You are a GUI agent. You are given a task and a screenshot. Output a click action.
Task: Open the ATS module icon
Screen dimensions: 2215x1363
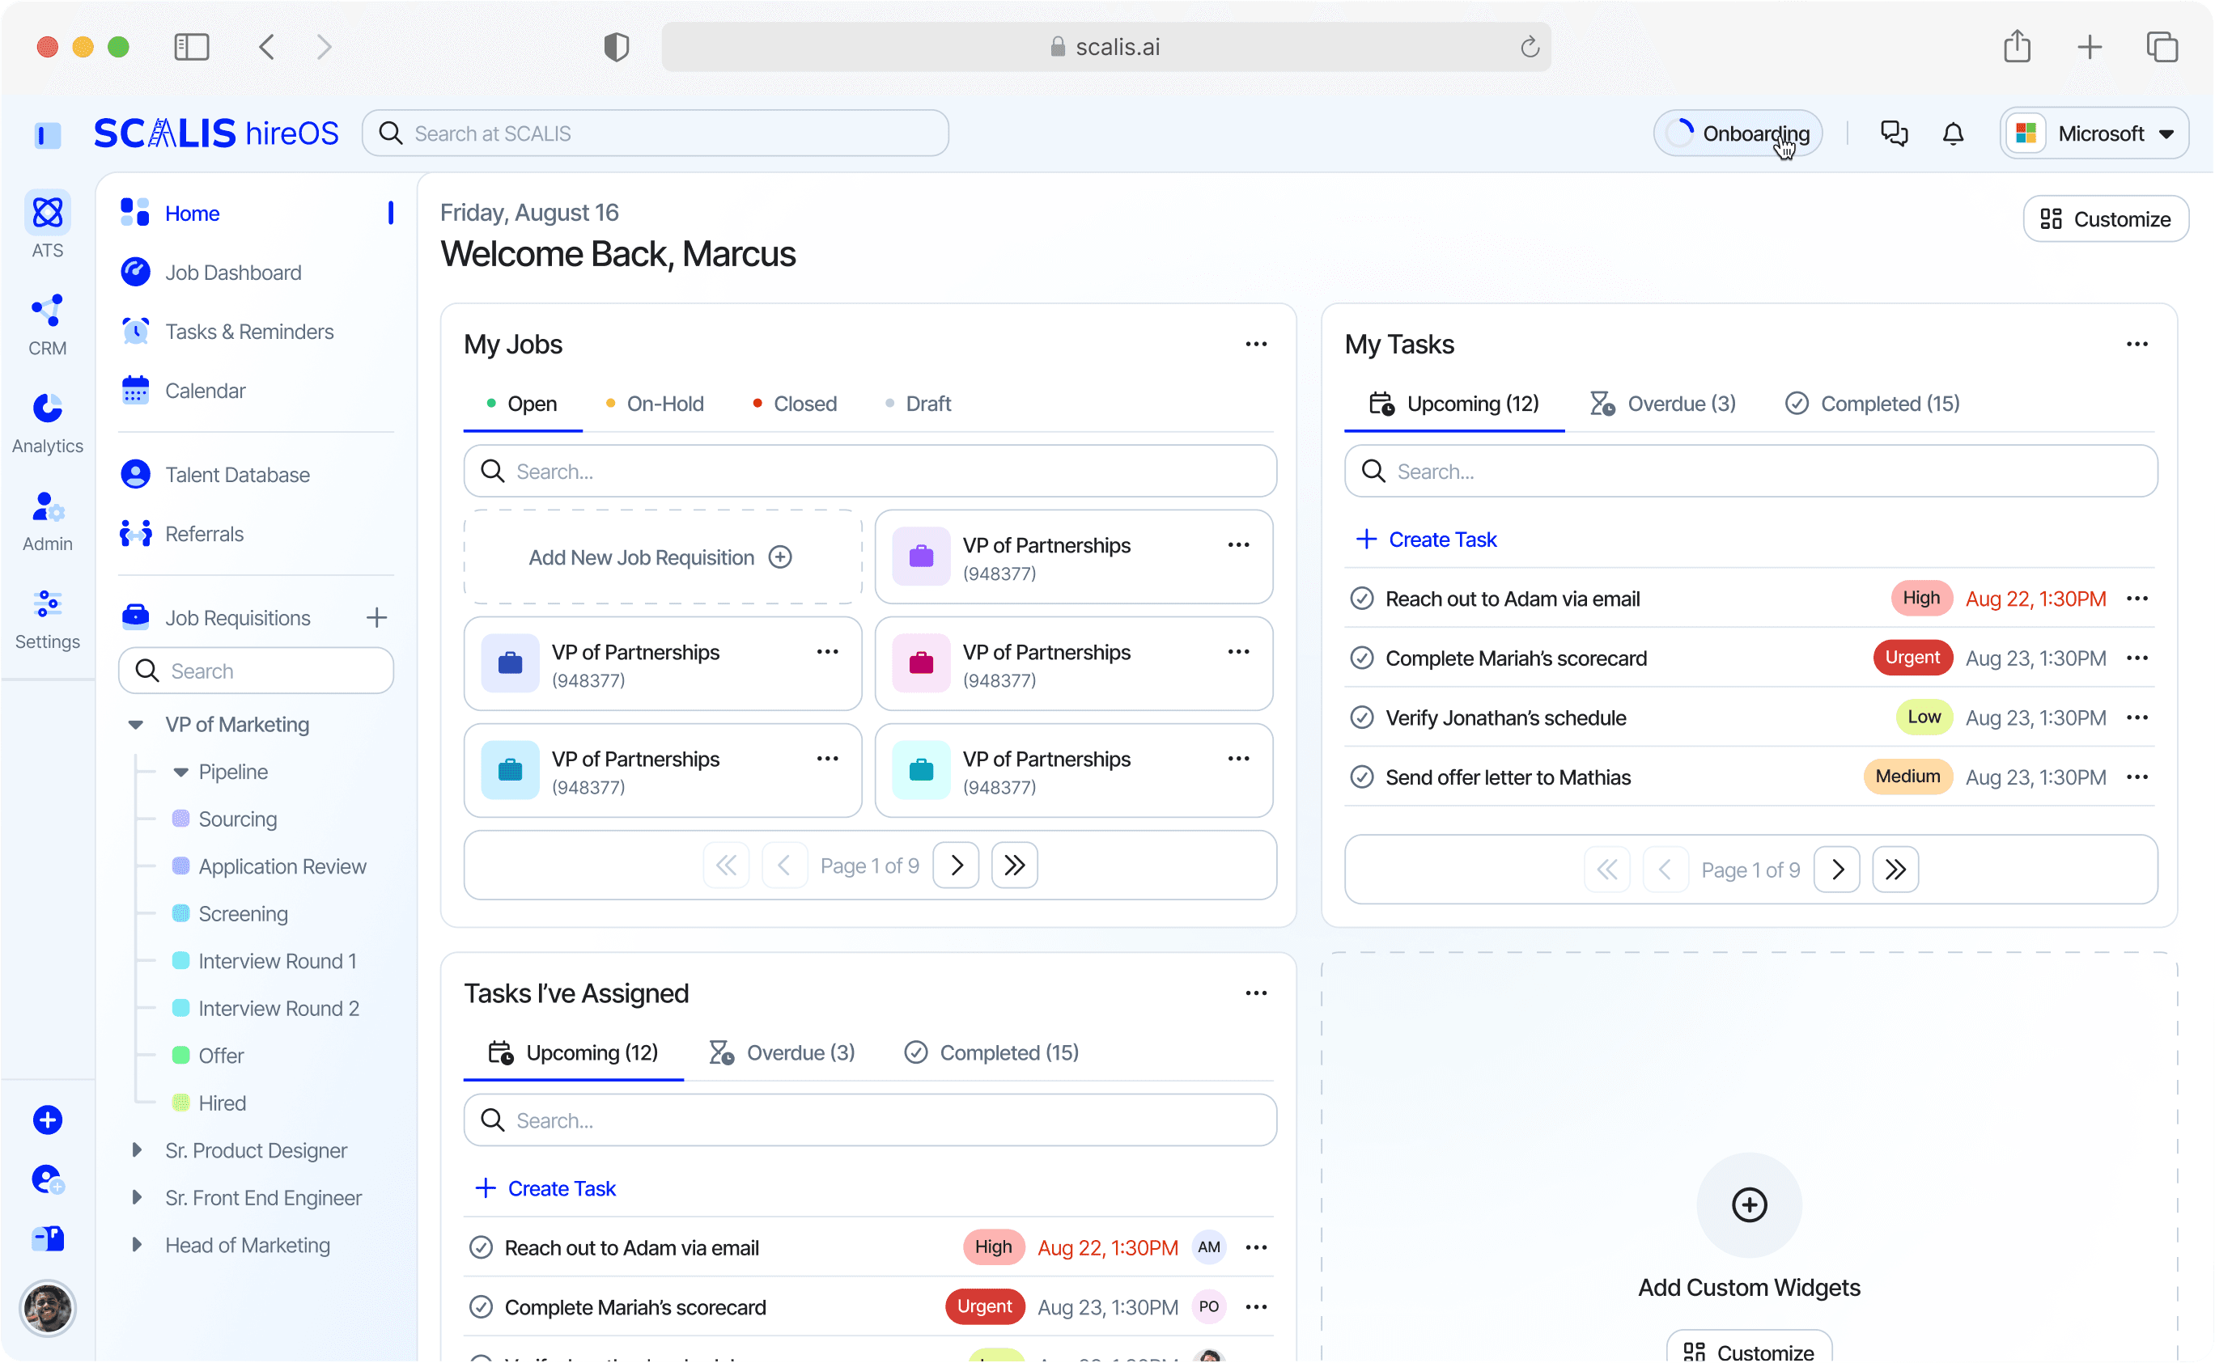coord(47,213)
